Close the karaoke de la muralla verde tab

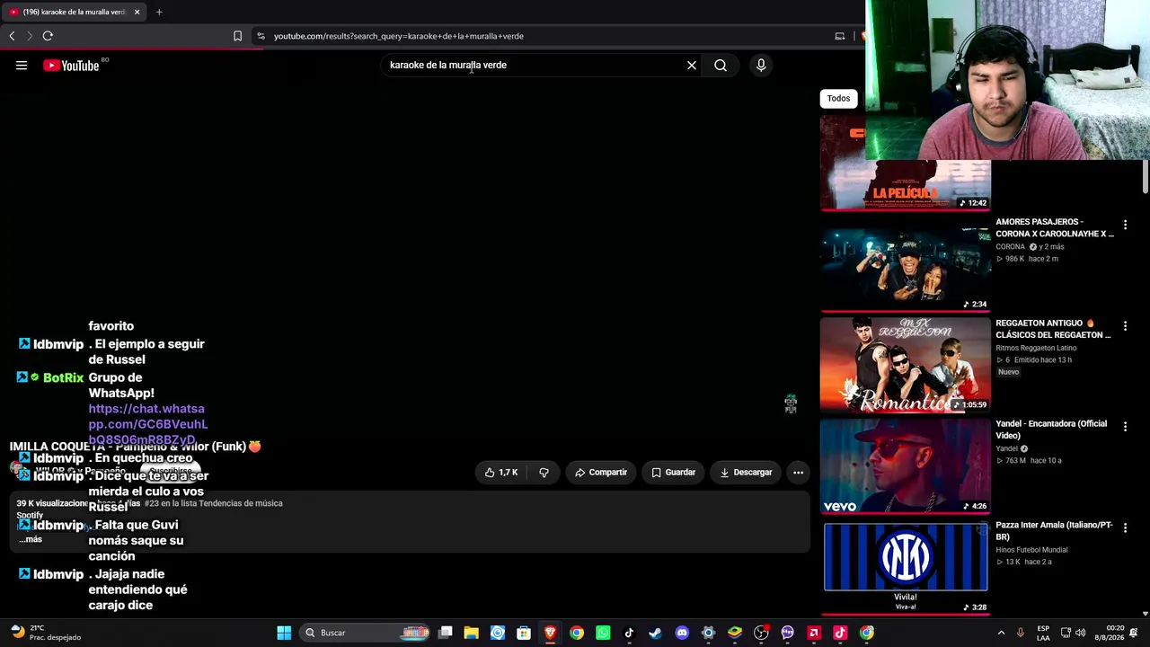pos(137,12)
